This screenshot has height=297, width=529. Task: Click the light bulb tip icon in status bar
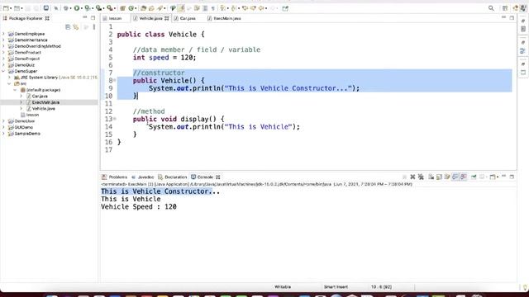(x=525, y=287)
